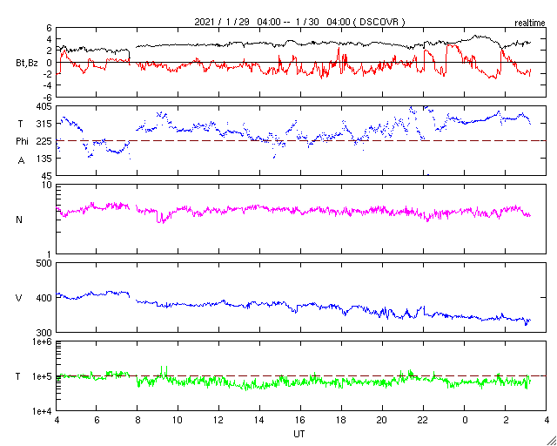The width and height of the screenshot is (557, 446).
Task: Click the 20 tick label on UT axis
Action: tap(382, 420)
